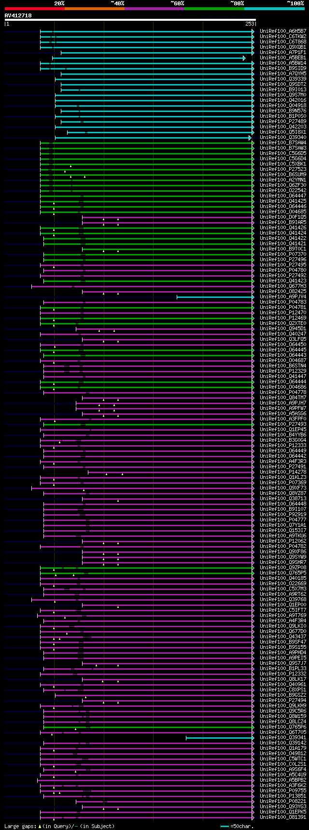Image resolution: width=309 pixels, height=830 pixels.
Task: Click the UniRef100_B4YYB6 entry
Action: click(283, 435)
